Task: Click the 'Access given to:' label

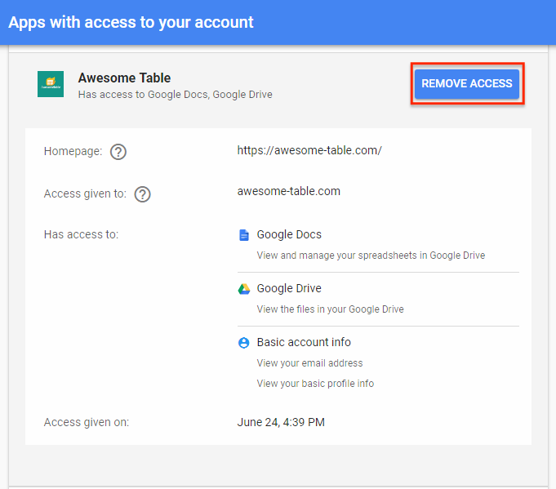Action: click(85, 193)
